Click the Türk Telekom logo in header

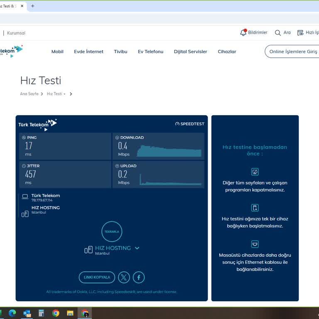click(x=11, y=51)
